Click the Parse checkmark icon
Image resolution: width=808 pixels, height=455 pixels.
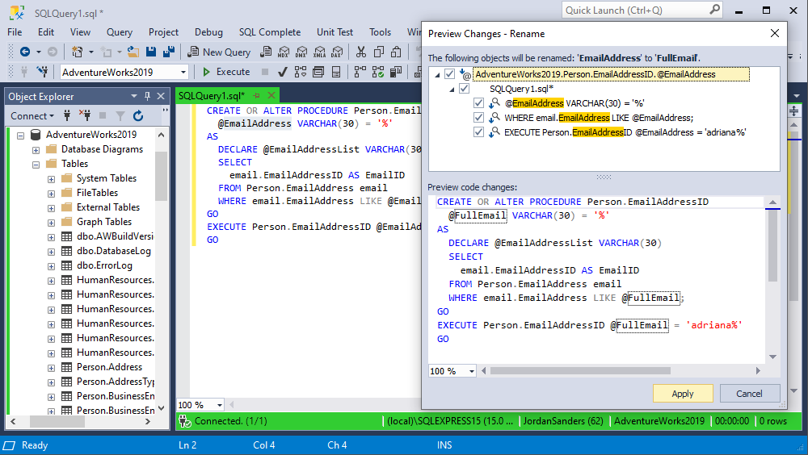pos(282,72)
